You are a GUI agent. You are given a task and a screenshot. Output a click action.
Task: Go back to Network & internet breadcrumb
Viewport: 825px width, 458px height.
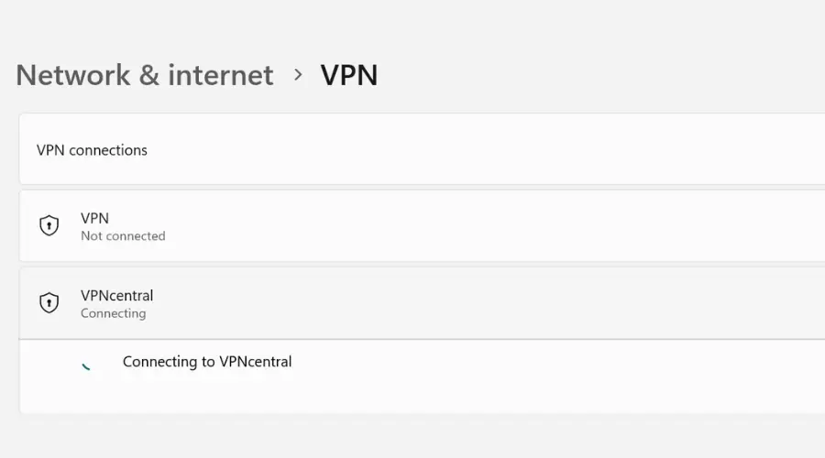(x=145, y=75)
